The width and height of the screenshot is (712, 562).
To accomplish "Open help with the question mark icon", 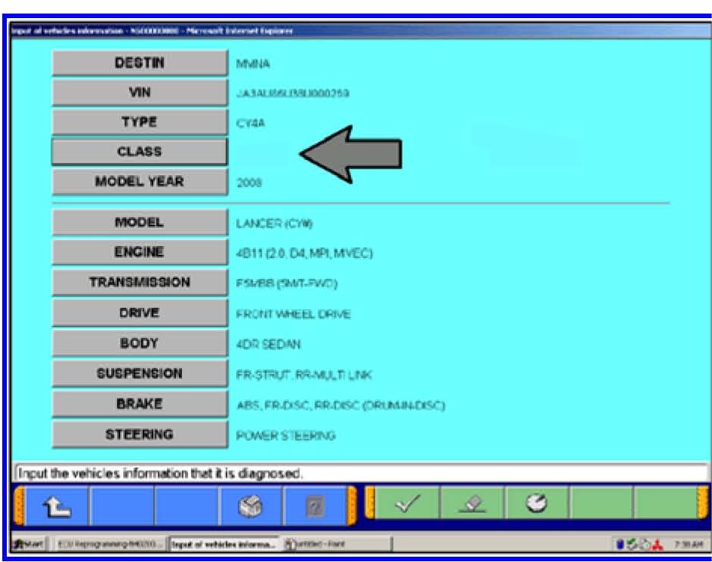I will pyautogui.click(x=315, y=506).
